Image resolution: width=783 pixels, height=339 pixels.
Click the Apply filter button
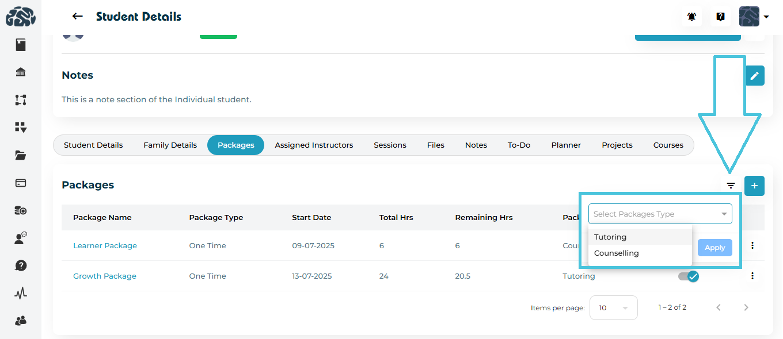[x=714, y=248]
